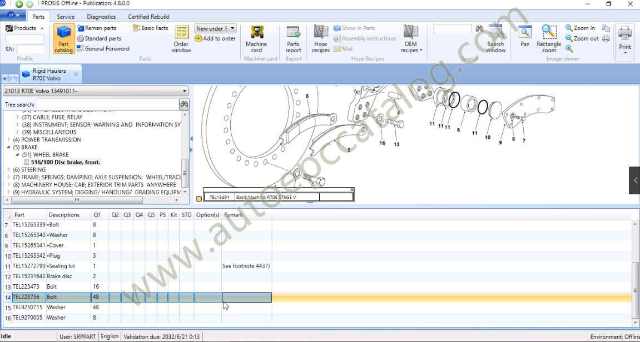Select the TEL15265342 Plug row

[138, 256]
